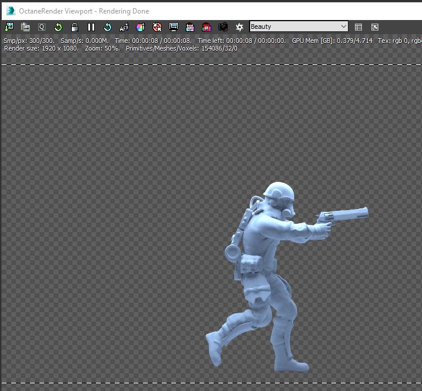
Task: Click the red lifebuoy picker icon
Action: point(157,27)
